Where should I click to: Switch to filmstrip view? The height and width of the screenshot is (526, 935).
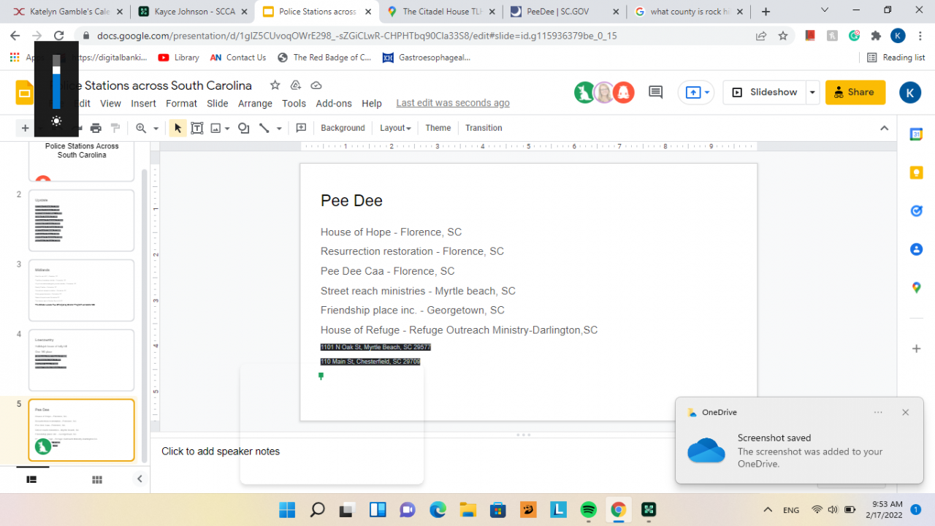[x=31, y=479]
